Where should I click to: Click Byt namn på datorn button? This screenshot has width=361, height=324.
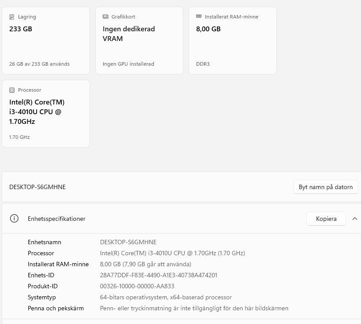(x=326, y=187)
